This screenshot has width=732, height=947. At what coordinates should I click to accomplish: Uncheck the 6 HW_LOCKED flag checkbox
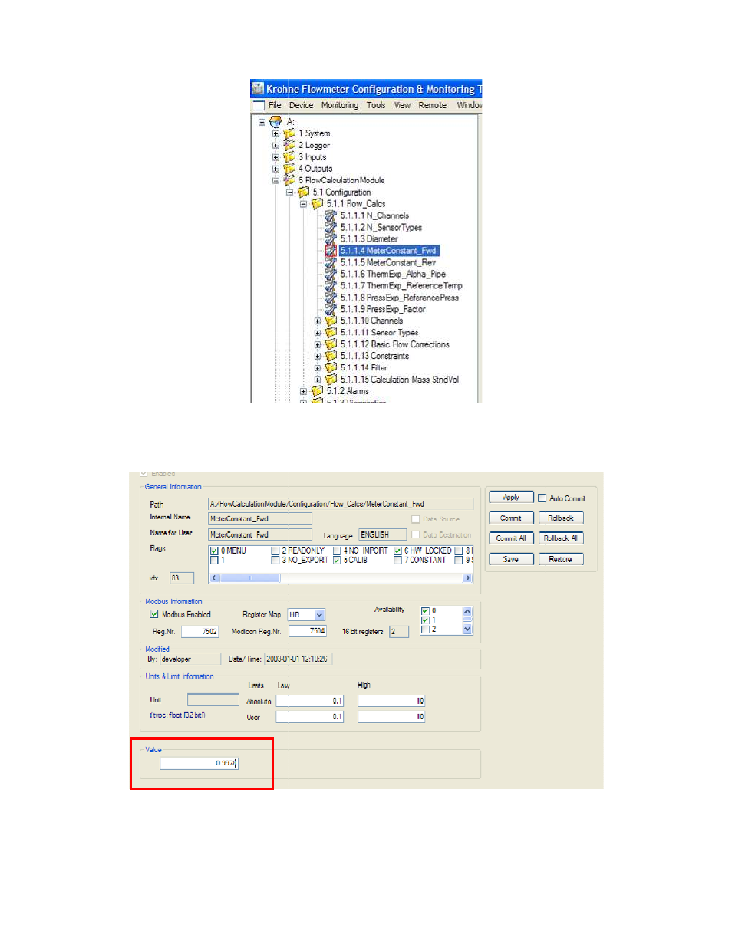pos(397,551)
